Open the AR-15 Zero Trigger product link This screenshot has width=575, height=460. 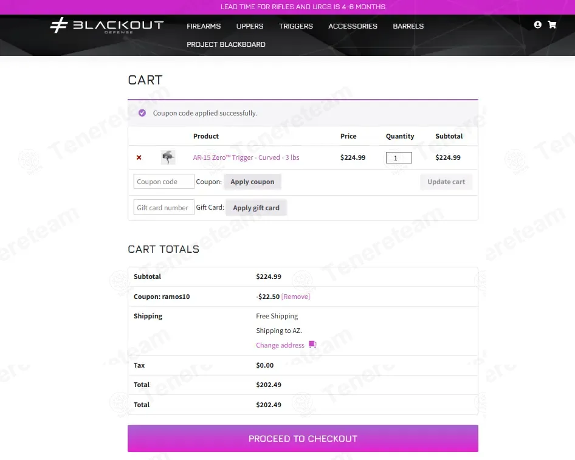click(246, 157)
